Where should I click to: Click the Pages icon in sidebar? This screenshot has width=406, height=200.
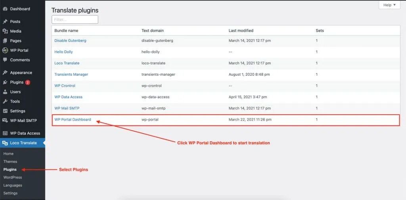click(5, 40)
